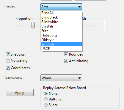Turn off Anti aliasing

(66, 61)
